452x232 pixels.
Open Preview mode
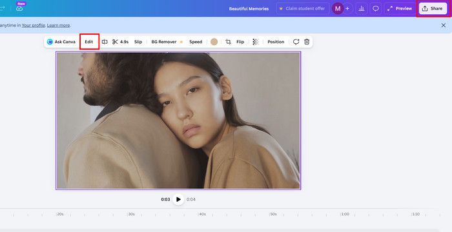(400, 8)
